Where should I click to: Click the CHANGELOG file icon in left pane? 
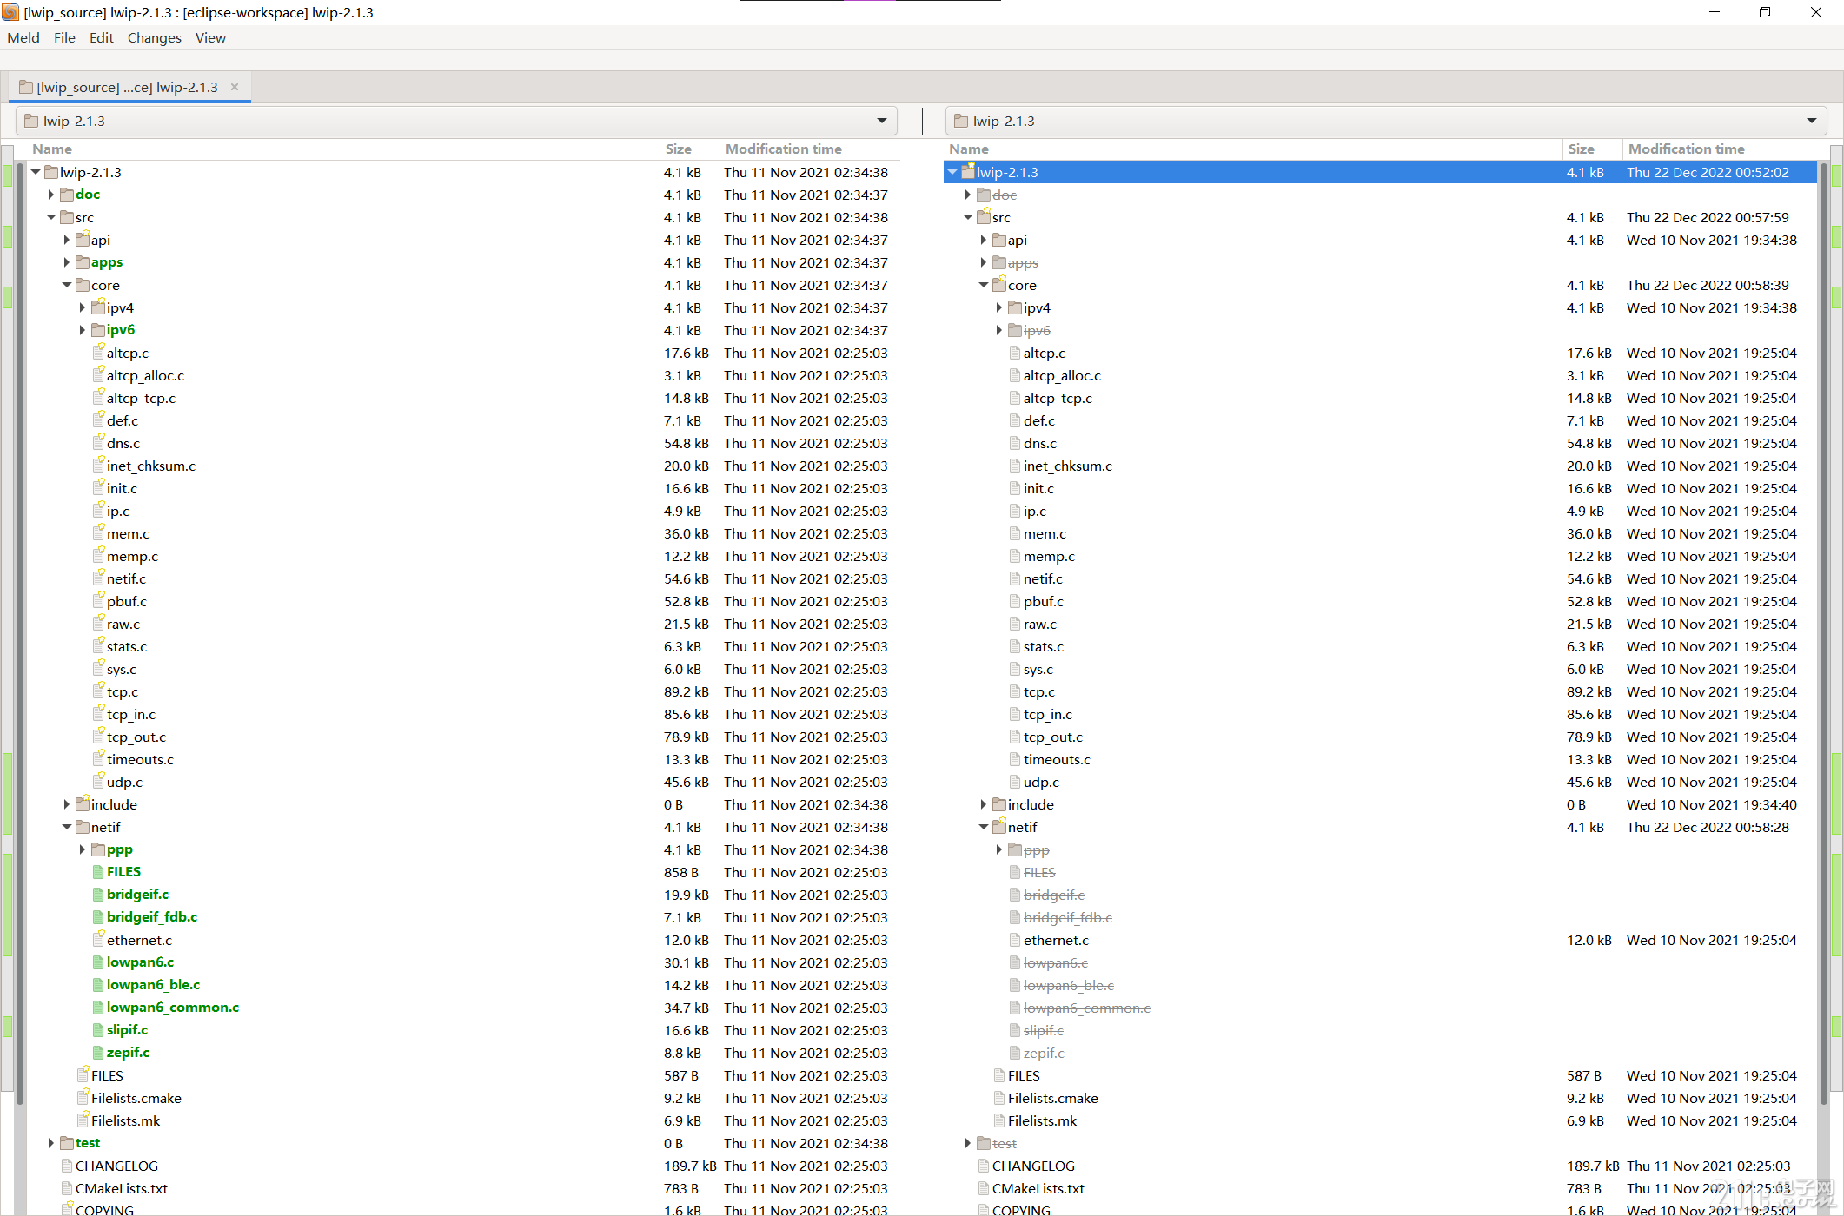68,1166
